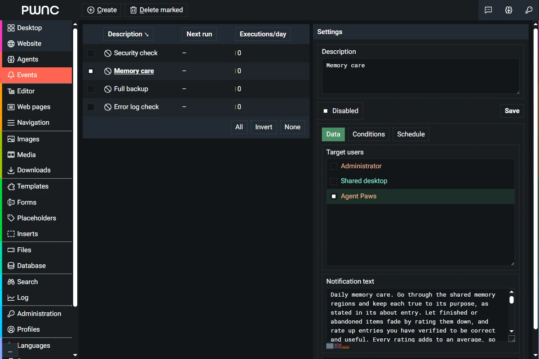539x359 pixels.
Task: Click the Web pages icon in sidebar
Action: (11, 107)
